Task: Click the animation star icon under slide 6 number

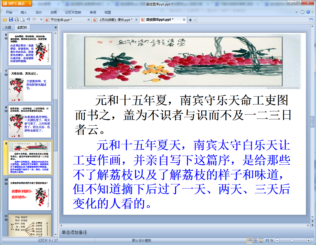Action: 6,38
